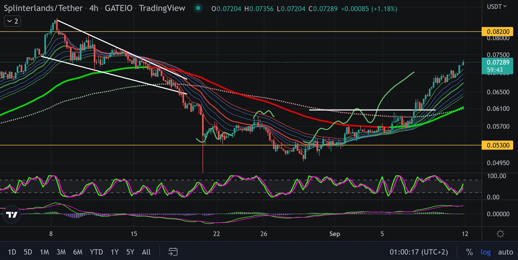Screen dimensions: 518x260
Task: Select the 5Y time range
Action: (130, 252)
